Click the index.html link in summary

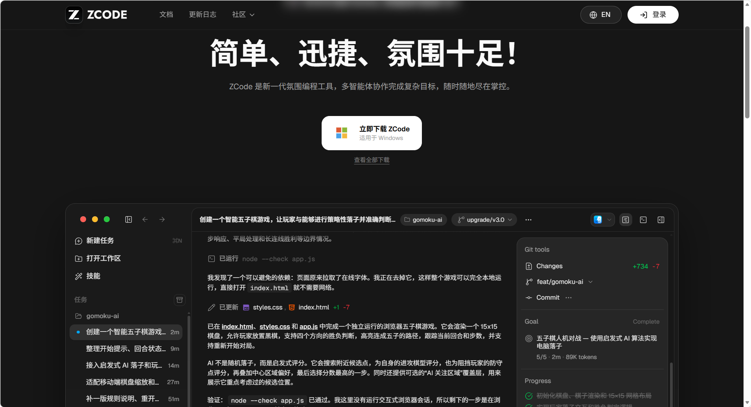237,327
